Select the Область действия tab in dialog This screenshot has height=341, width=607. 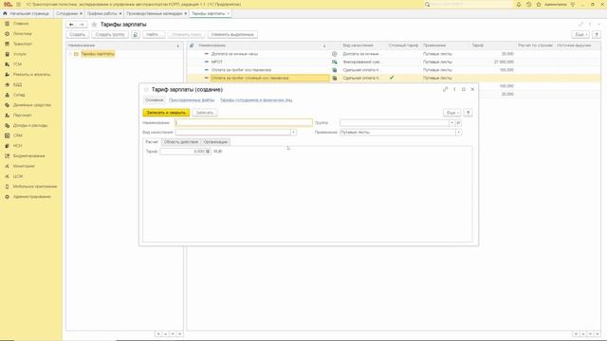[x=181, y=142]
